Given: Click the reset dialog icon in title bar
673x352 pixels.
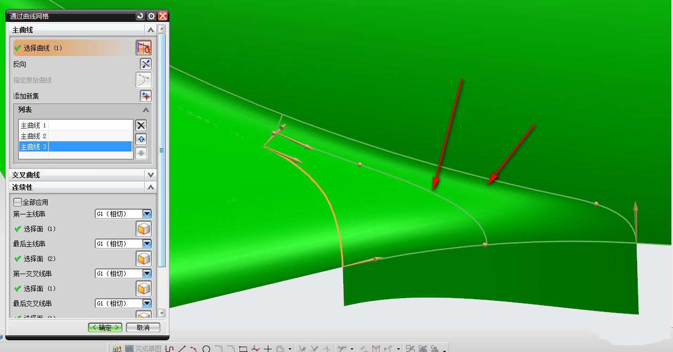Looking at the screenshot, I should pyautogui.click(x=140, y=16).
